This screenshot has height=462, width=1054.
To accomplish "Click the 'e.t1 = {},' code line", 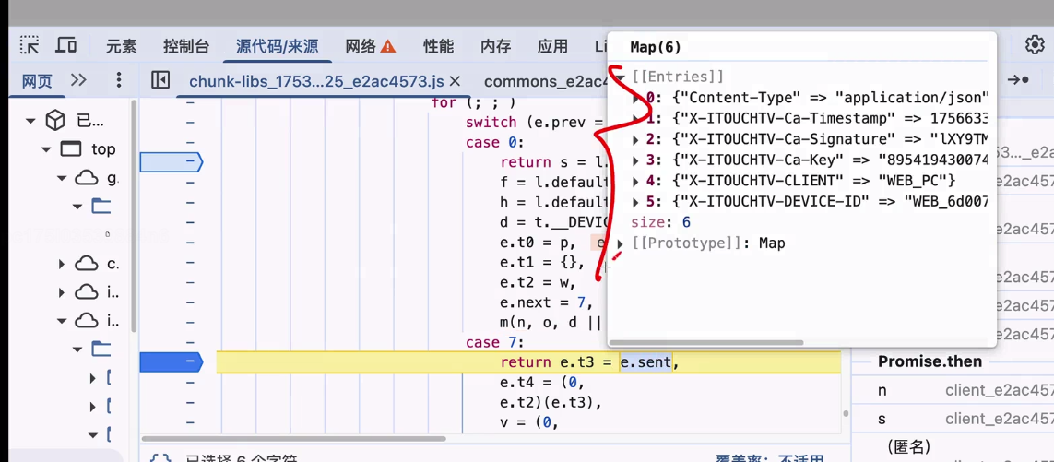I will coord(542,263).
